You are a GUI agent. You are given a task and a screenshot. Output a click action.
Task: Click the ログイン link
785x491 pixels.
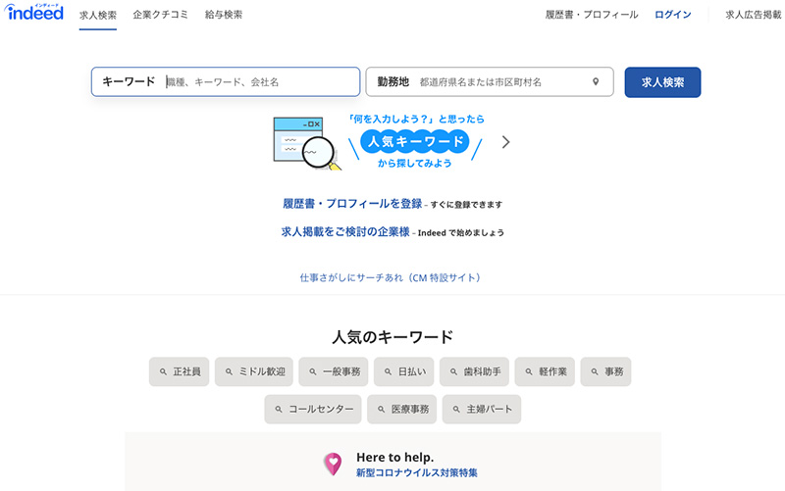pyautogui.click(x=673, y=15)
